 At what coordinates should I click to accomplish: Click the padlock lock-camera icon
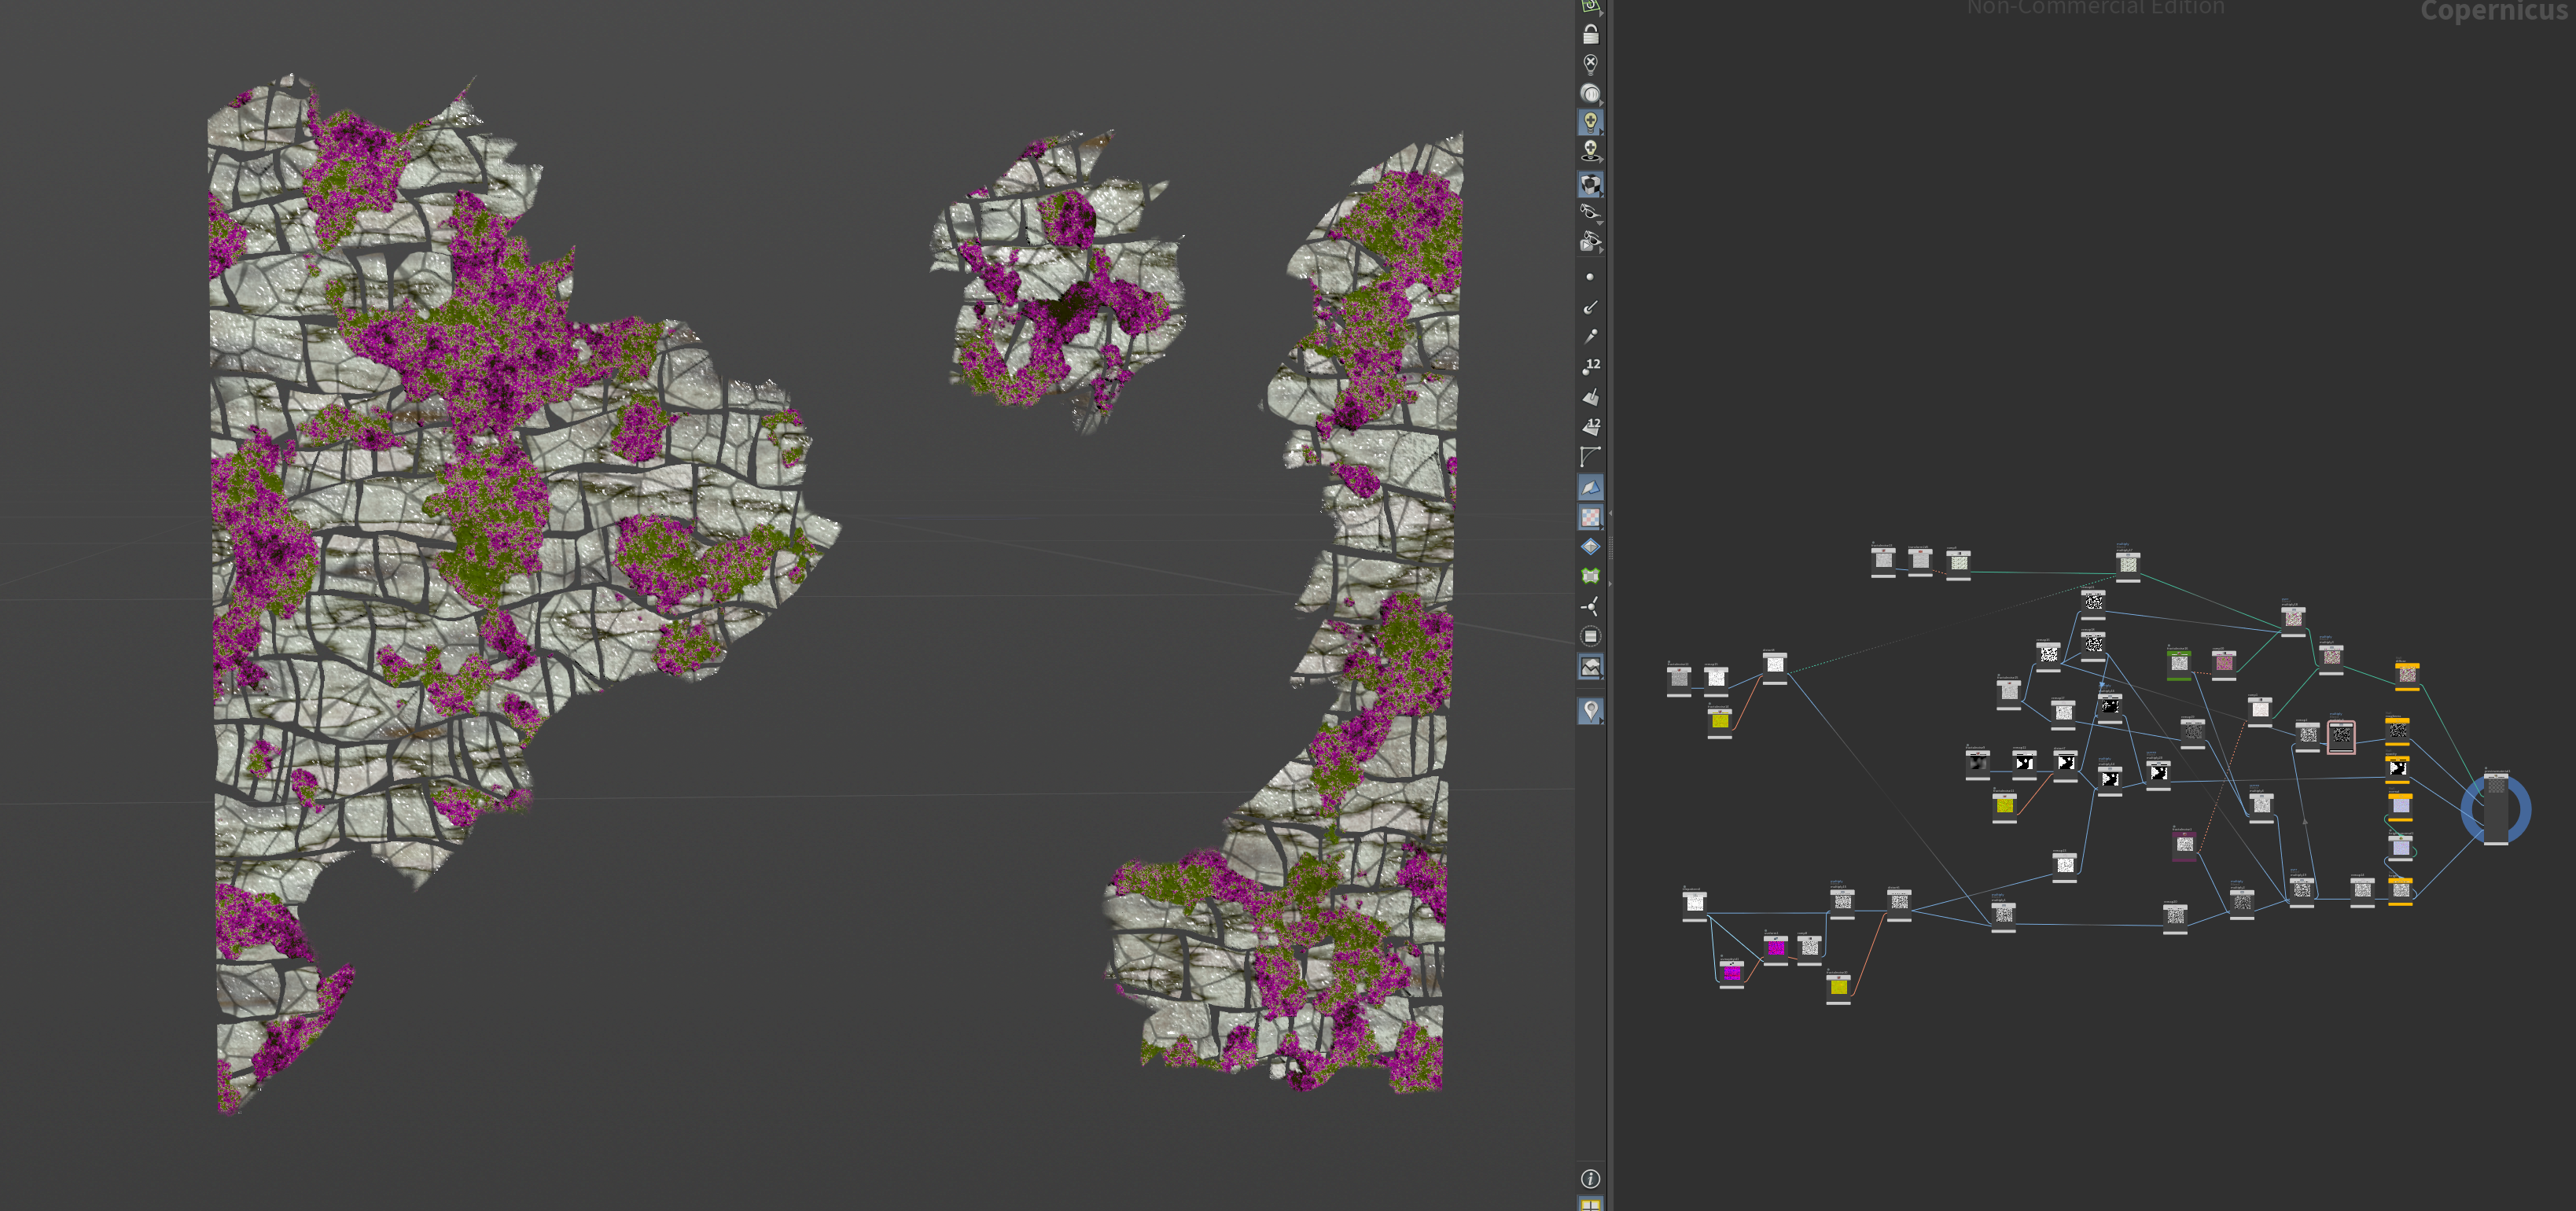(x=1590, y=34)
